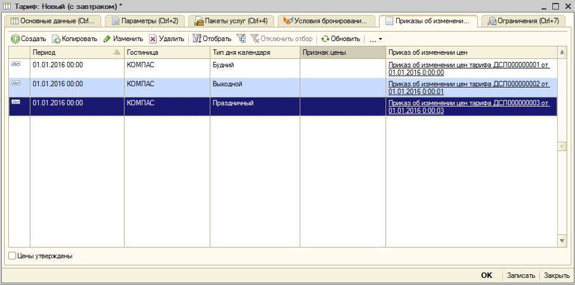Click the row icon of the Выходной record
Image resolution: width=575 pixels, height=285 pixels.
pos(15,83)
